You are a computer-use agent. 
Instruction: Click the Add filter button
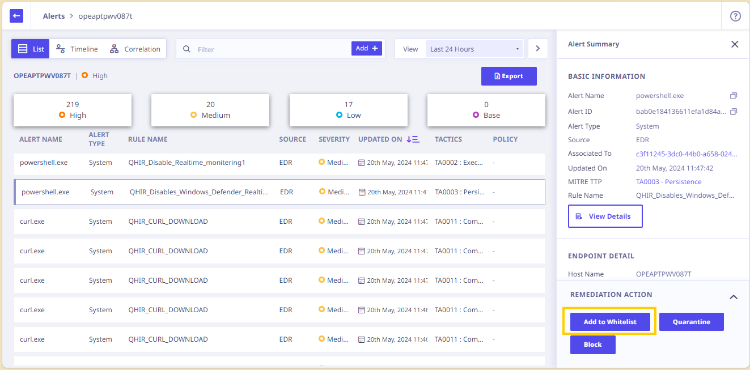[367, 49]
